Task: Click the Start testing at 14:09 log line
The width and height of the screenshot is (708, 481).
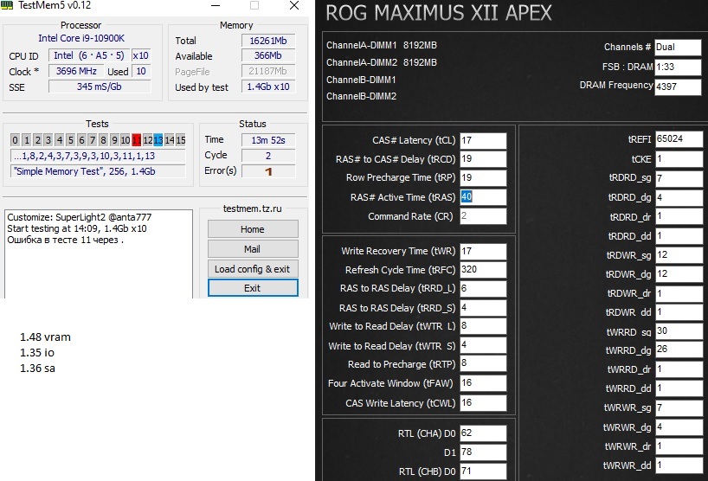Action: click(77, 228)
